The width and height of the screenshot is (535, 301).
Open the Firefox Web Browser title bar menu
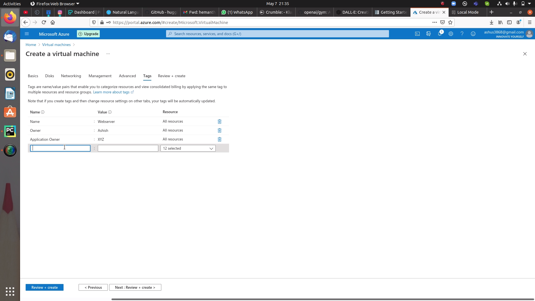(x=54, y=4)
